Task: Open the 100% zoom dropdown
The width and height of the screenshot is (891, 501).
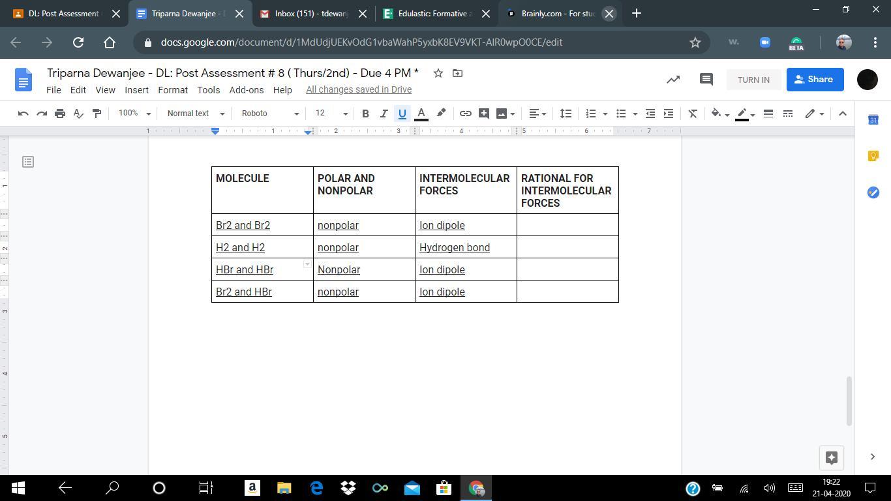Action: coord(134,114)
